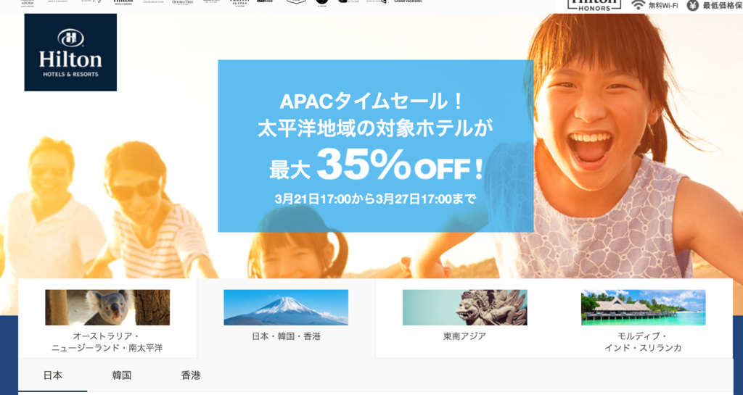This screenshot has width=743, height=395.
Task: Select the Maldives overwater bungalow thumbnail
Action: pos(643,307)
